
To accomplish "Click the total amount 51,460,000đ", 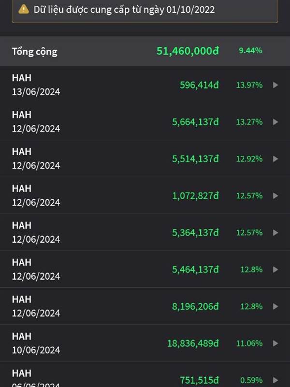I will click(188, 51).
